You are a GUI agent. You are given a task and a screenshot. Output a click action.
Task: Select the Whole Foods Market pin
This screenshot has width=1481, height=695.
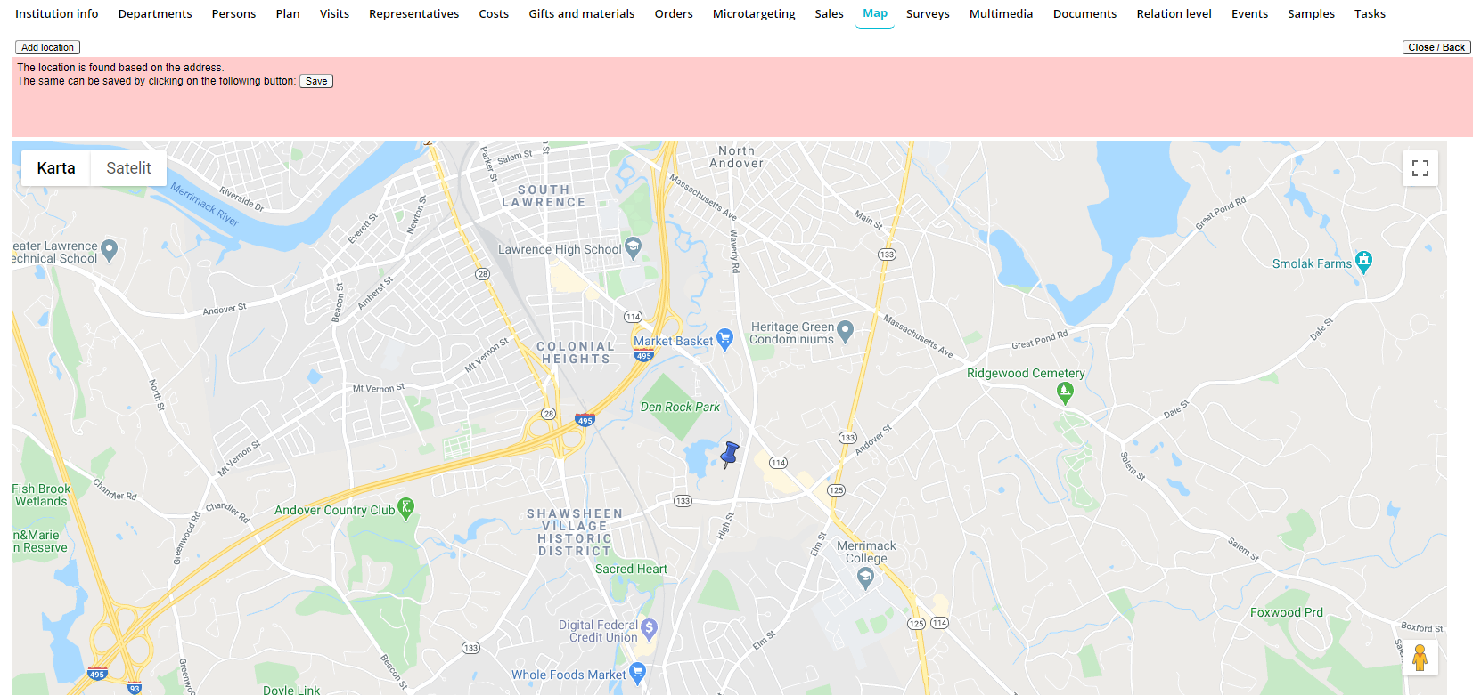637,674
